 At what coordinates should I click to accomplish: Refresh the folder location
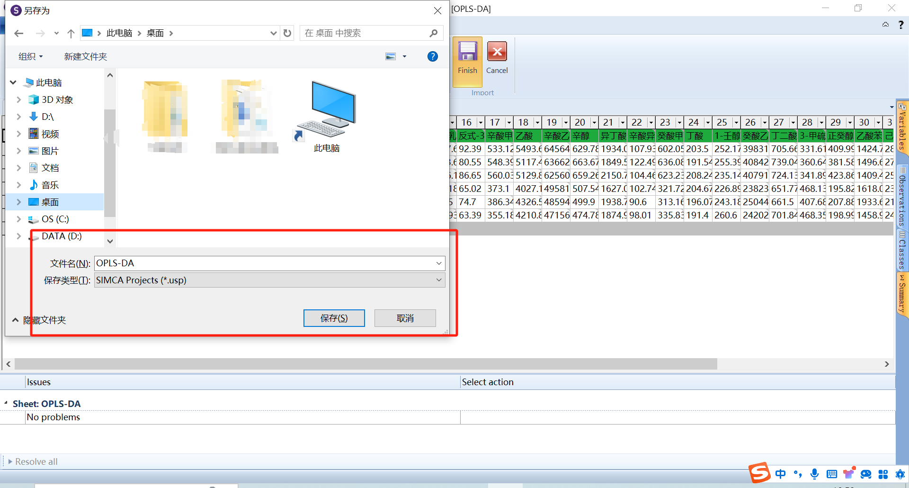tap(287, 33)
